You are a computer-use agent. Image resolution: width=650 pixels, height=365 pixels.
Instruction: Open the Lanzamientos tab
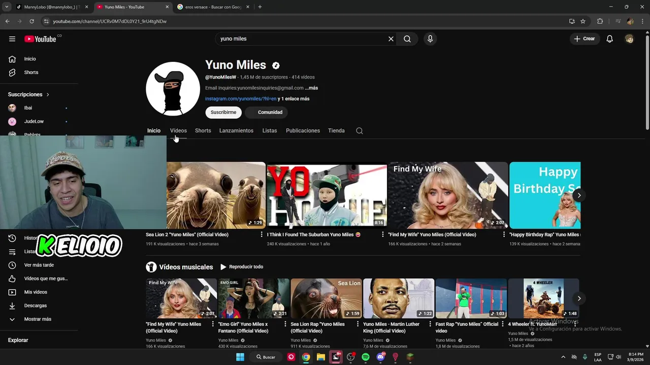(236, 131)
